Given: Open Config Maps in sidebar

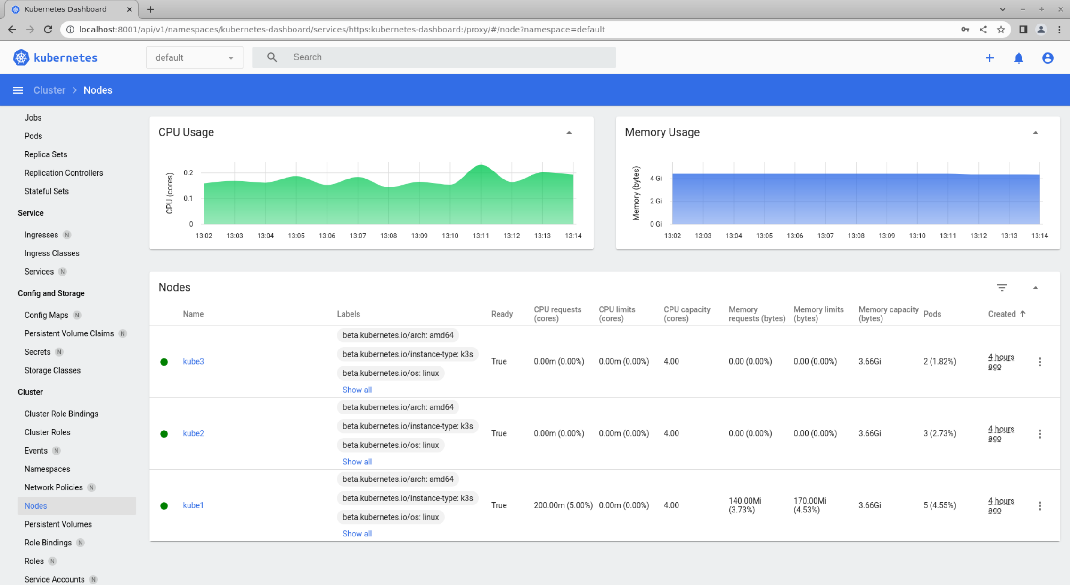Looking at the screenshot, I should [46, 315].
